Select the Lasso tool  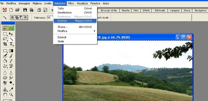tap(5, 39)
